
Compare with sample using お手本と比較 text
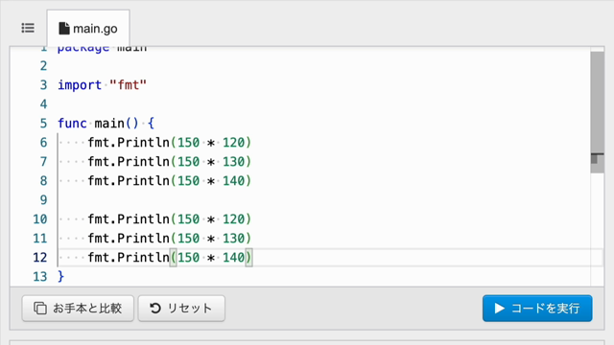(x=87, y=309)
